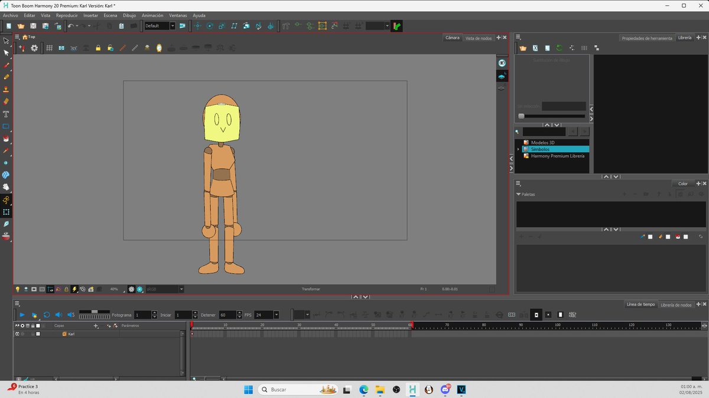
Task: Open the Camera view hamburger menu
Action: coord(17,37)
